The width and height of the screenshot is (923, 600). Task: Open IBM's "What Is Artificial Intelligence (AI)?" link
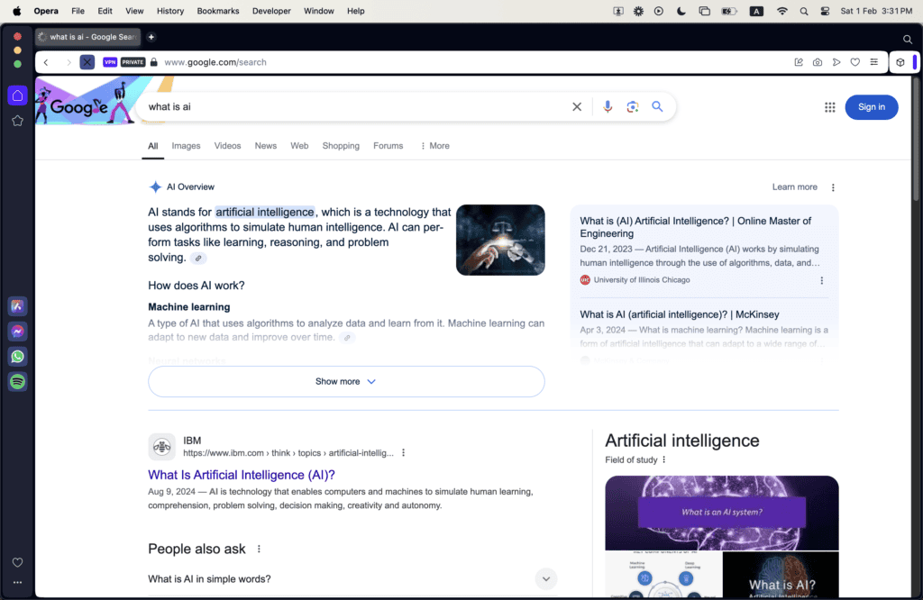(242, 475)
